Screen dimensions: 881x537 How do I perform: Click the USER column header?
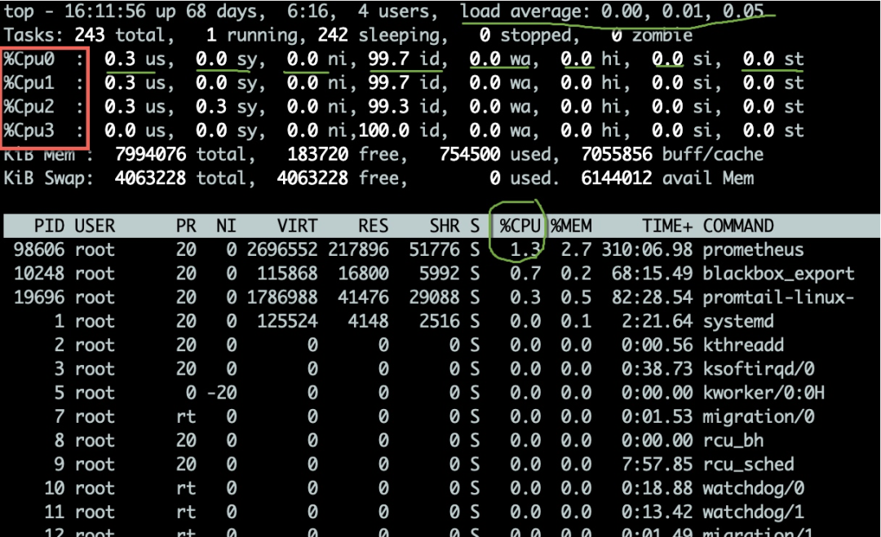[x=95, y=226]
